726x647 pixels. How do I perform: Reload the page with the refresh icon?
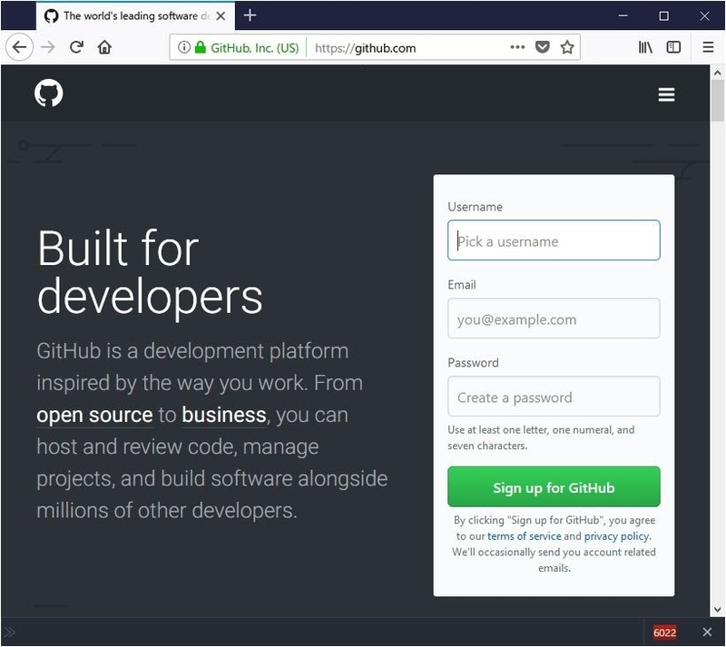[77, 48]
